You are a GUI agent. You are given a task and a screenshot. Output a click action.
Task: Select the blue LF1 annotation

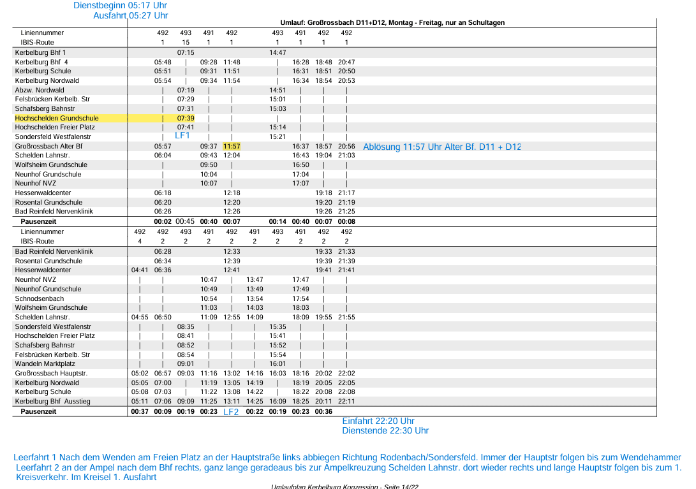coord(182,136)
